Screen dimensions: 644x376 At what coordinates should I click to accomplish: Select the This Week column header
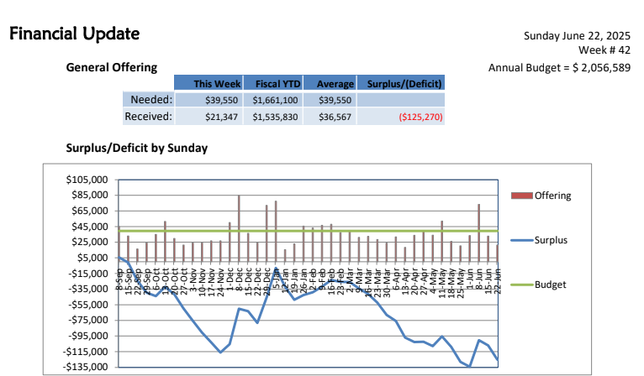pyautogui.click(x=217, y=83)
